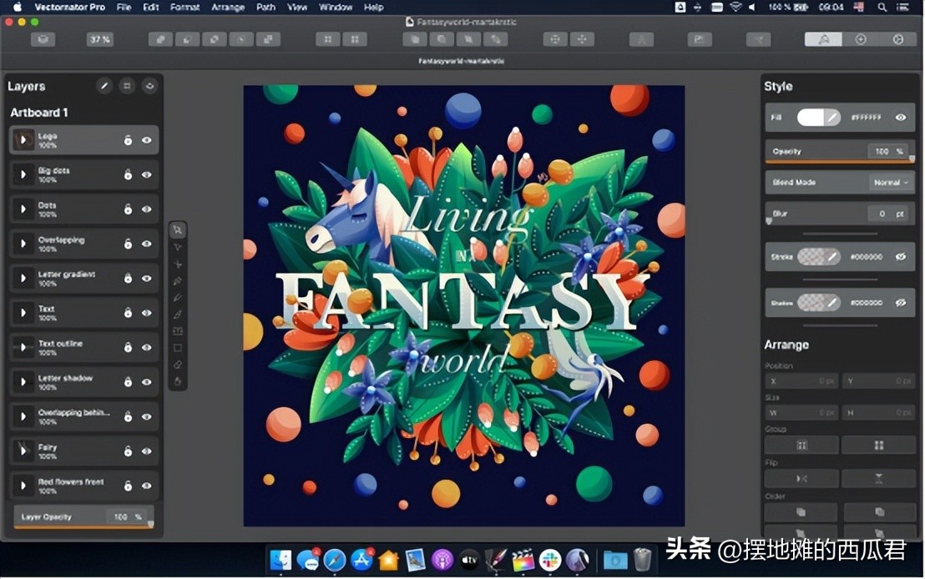Open the Path menu
This screenshot has width=925, height=579.
point(265,7)
